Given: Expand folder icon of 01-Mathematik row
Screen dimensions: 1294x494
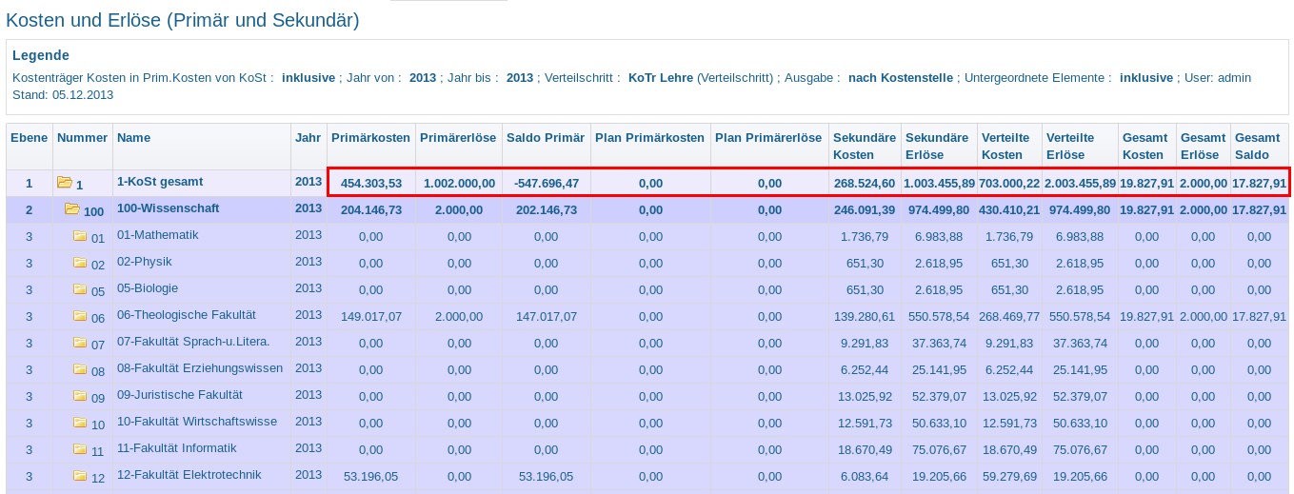Looking at the screenshot, I should click(80, 235).
